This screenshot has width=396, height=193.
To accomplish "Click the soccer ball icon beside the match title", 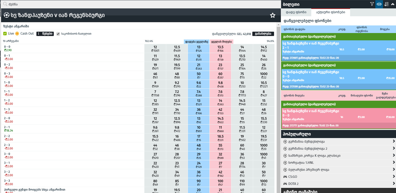I will coord(7,15).
